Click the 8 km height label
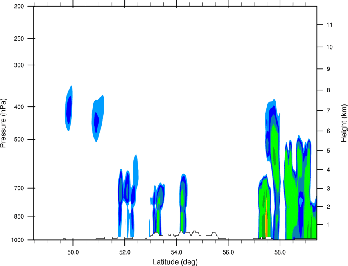 [x=328, y=90]
